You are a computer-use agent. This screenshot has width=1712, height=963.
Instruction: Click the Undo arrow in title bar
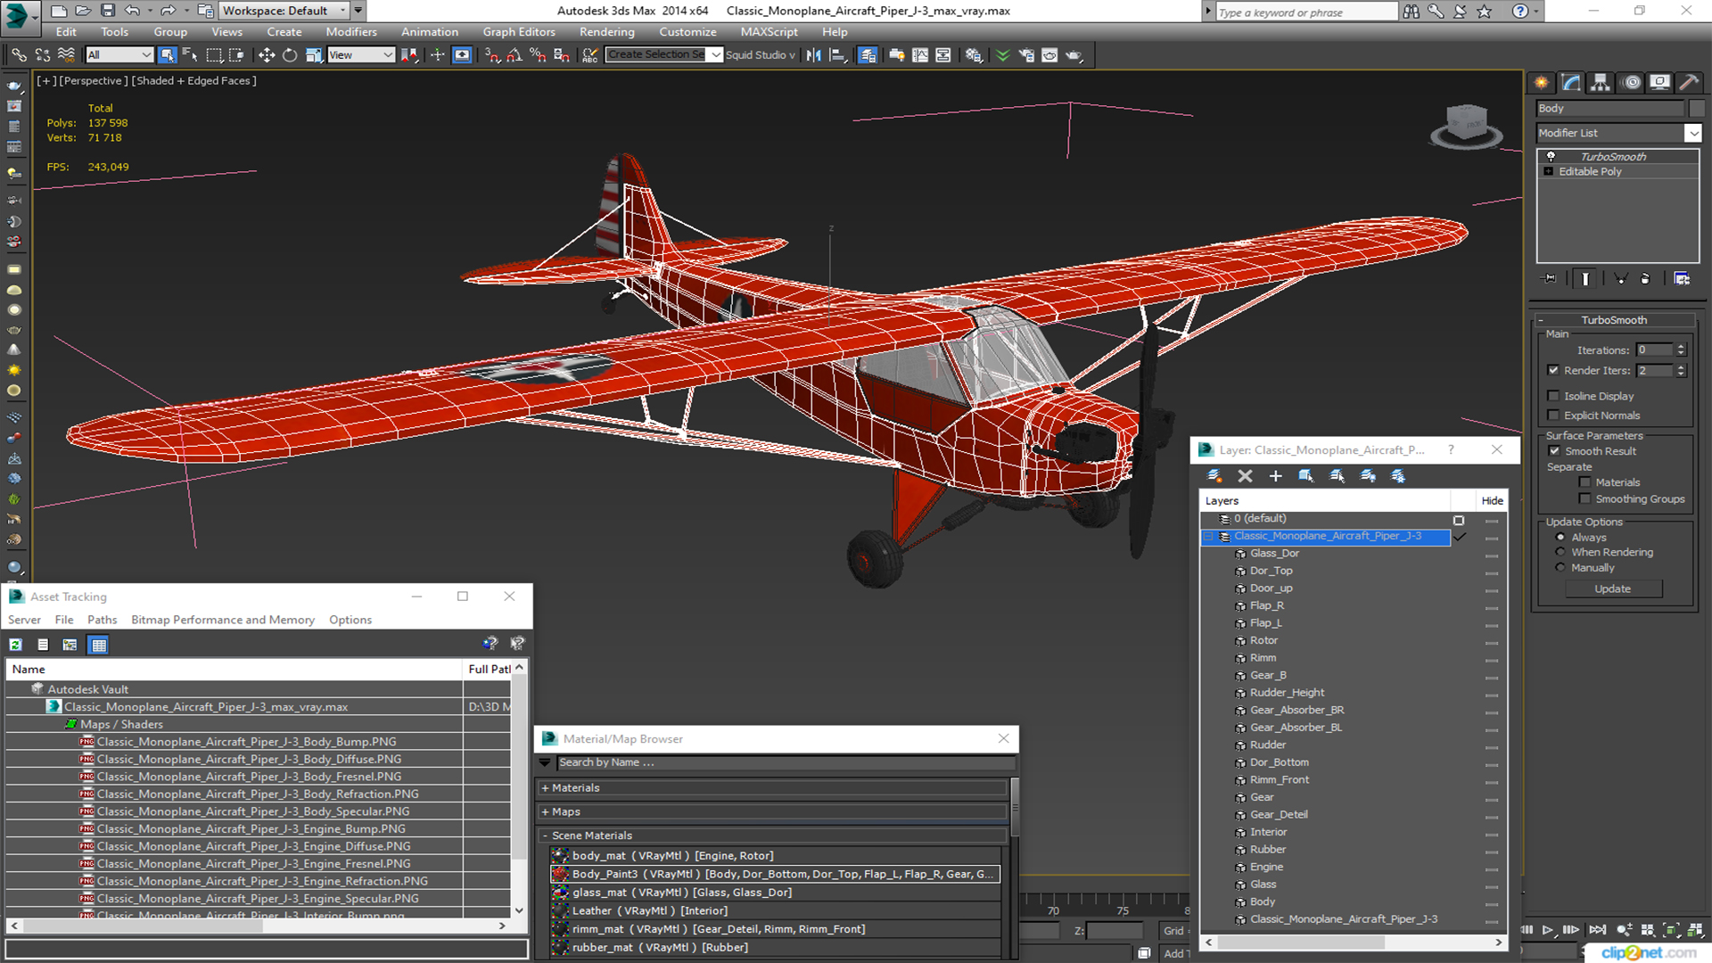click(x=132, y=11)
